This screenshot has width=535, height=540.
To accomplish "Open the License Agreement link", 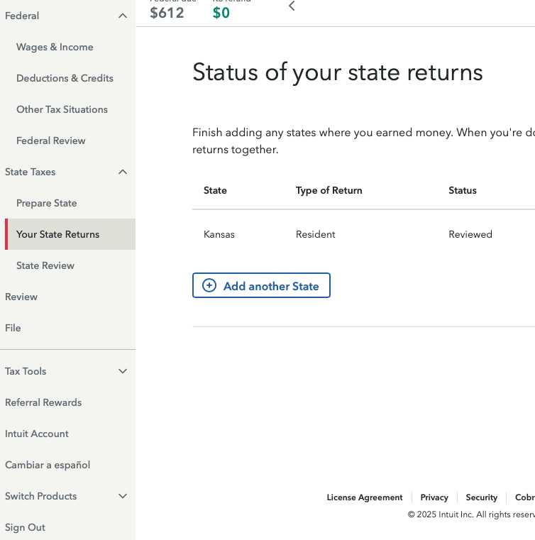I will tap(365, 497).
